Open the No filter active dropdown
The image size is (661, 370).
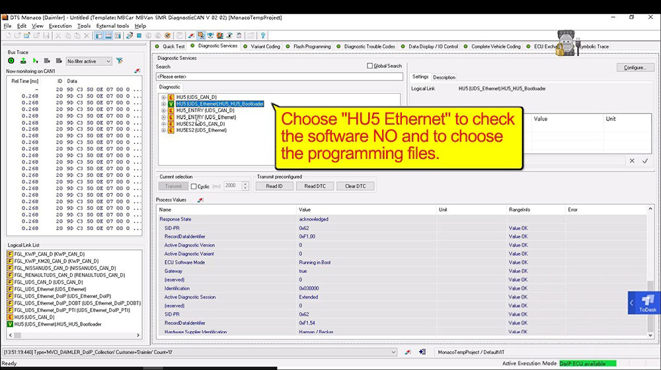[89, 61]
